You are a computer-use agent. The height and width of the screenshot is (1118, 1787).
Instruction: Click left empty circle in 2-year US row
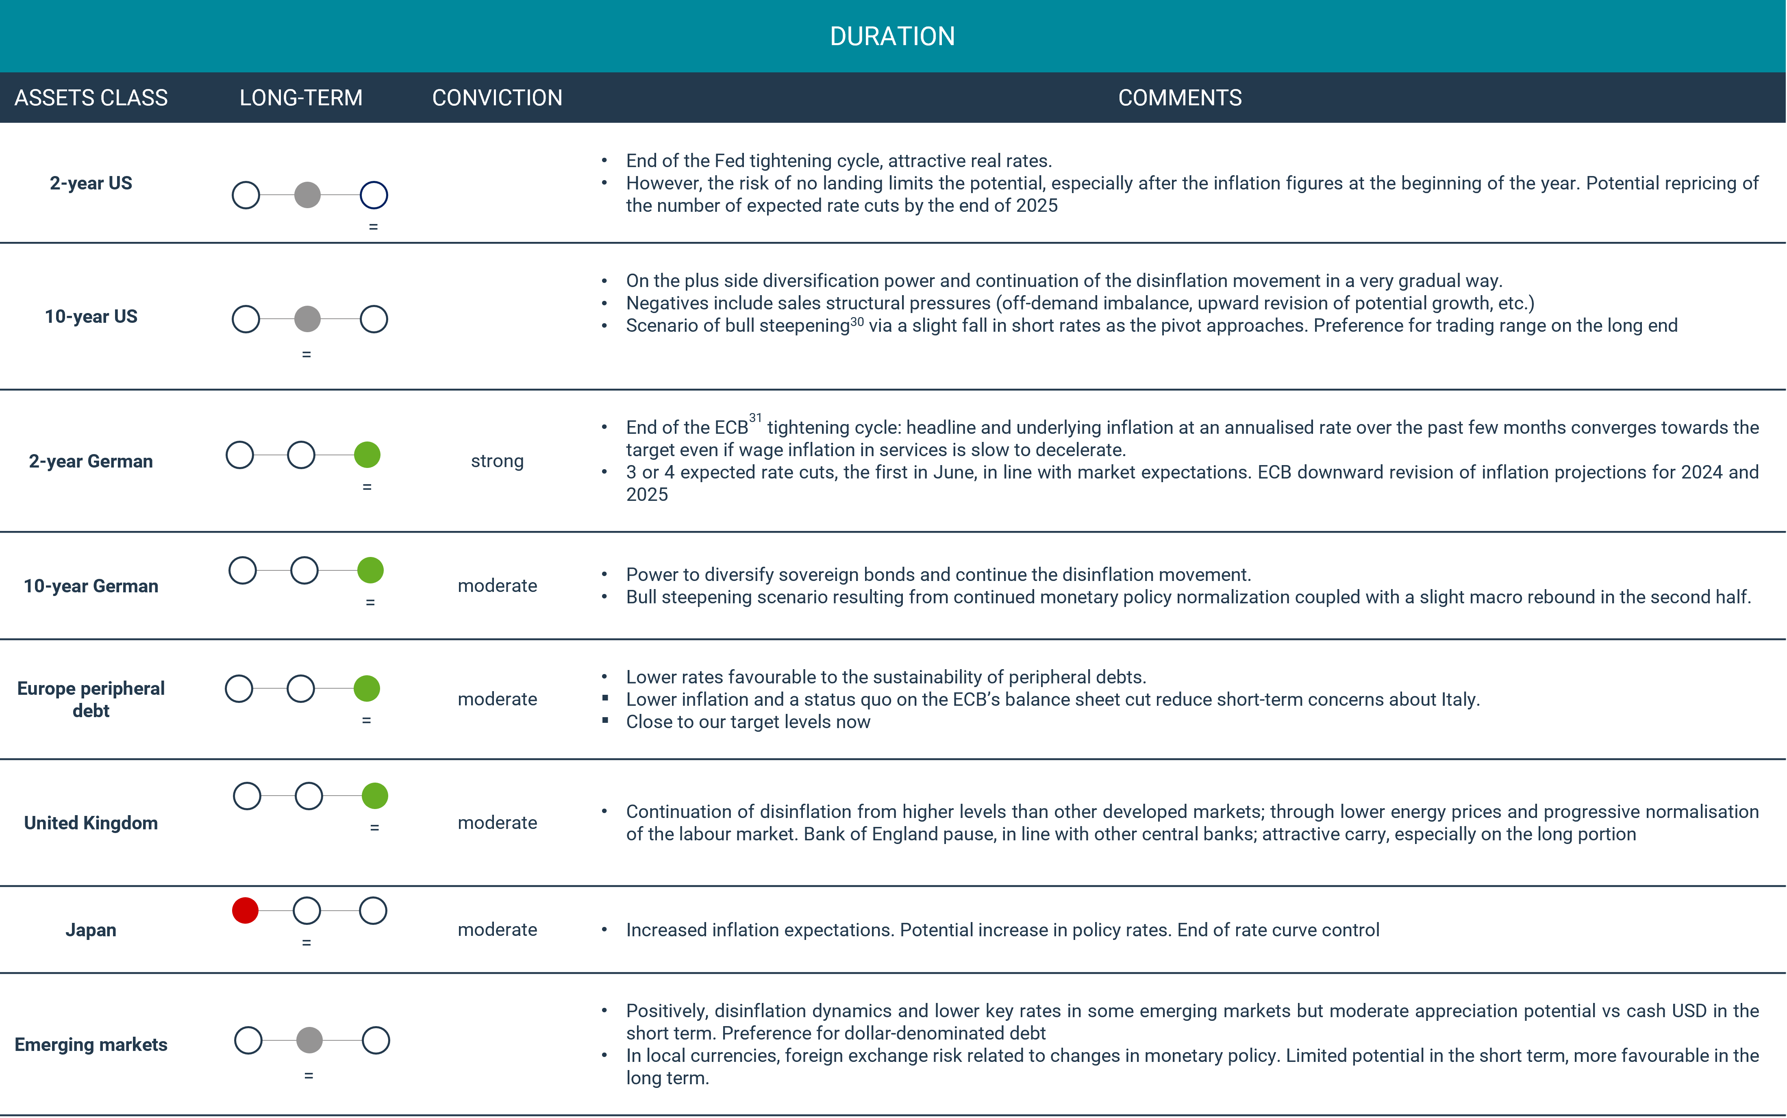(246, 195)
